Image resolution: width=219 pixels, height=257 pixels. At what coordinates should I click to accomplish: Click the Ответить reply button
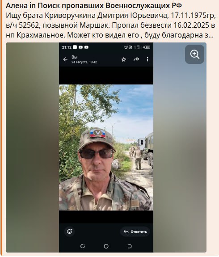[135, 232]
